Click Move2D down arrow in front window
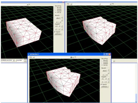The height and width of the screenshot is (103, 138). 108,73
